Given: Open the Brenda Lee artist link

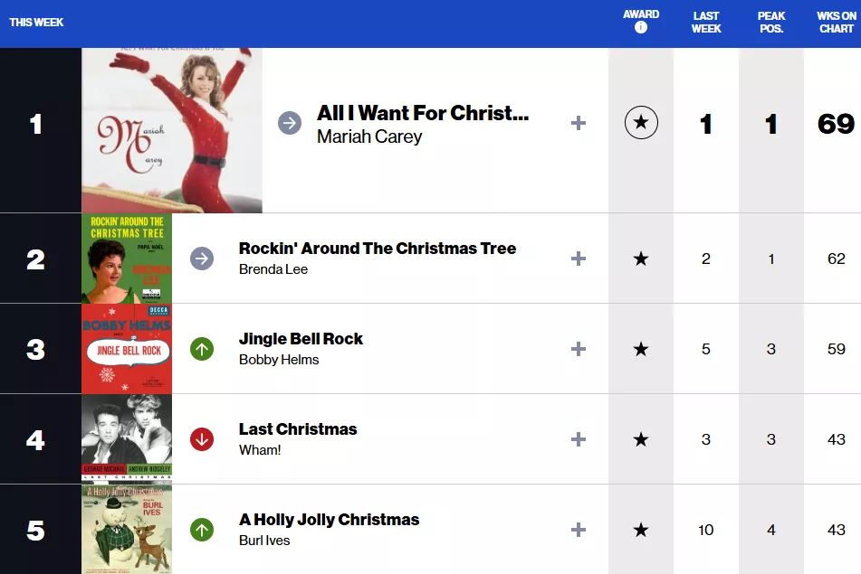Looking at the screenshot, I should pos(273,269).
